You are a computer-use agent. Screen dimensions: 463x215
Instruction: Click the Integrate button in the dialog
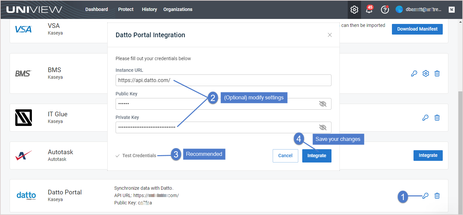317,156
